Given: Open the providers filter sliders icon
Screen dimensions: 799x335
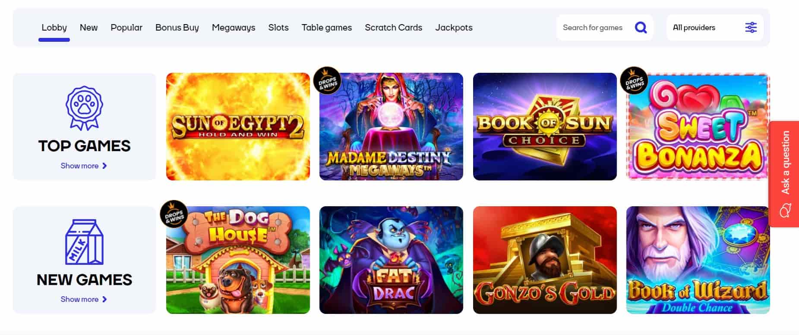Looking at the screenshot, I should [751, 28].
